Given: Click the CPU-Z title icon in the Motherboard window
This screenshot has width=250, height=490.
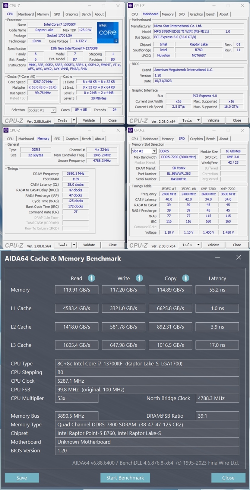Looking at the screenshot, I should click(x=130, y=5).
